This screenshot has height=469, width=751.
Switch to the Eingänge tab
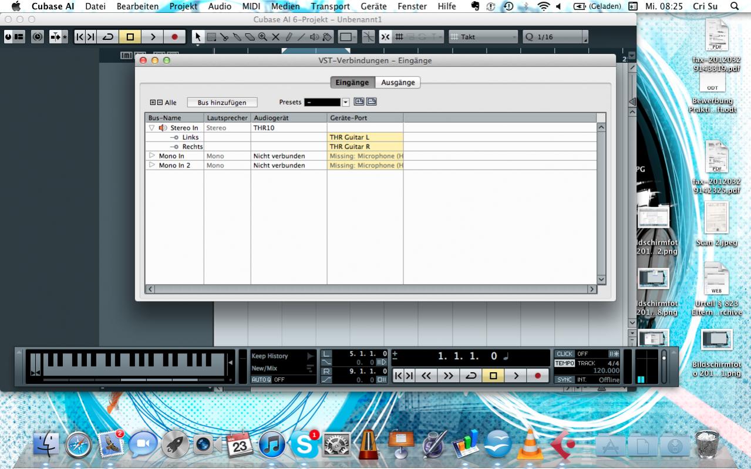pyautogui.click(x=352, y=82)
